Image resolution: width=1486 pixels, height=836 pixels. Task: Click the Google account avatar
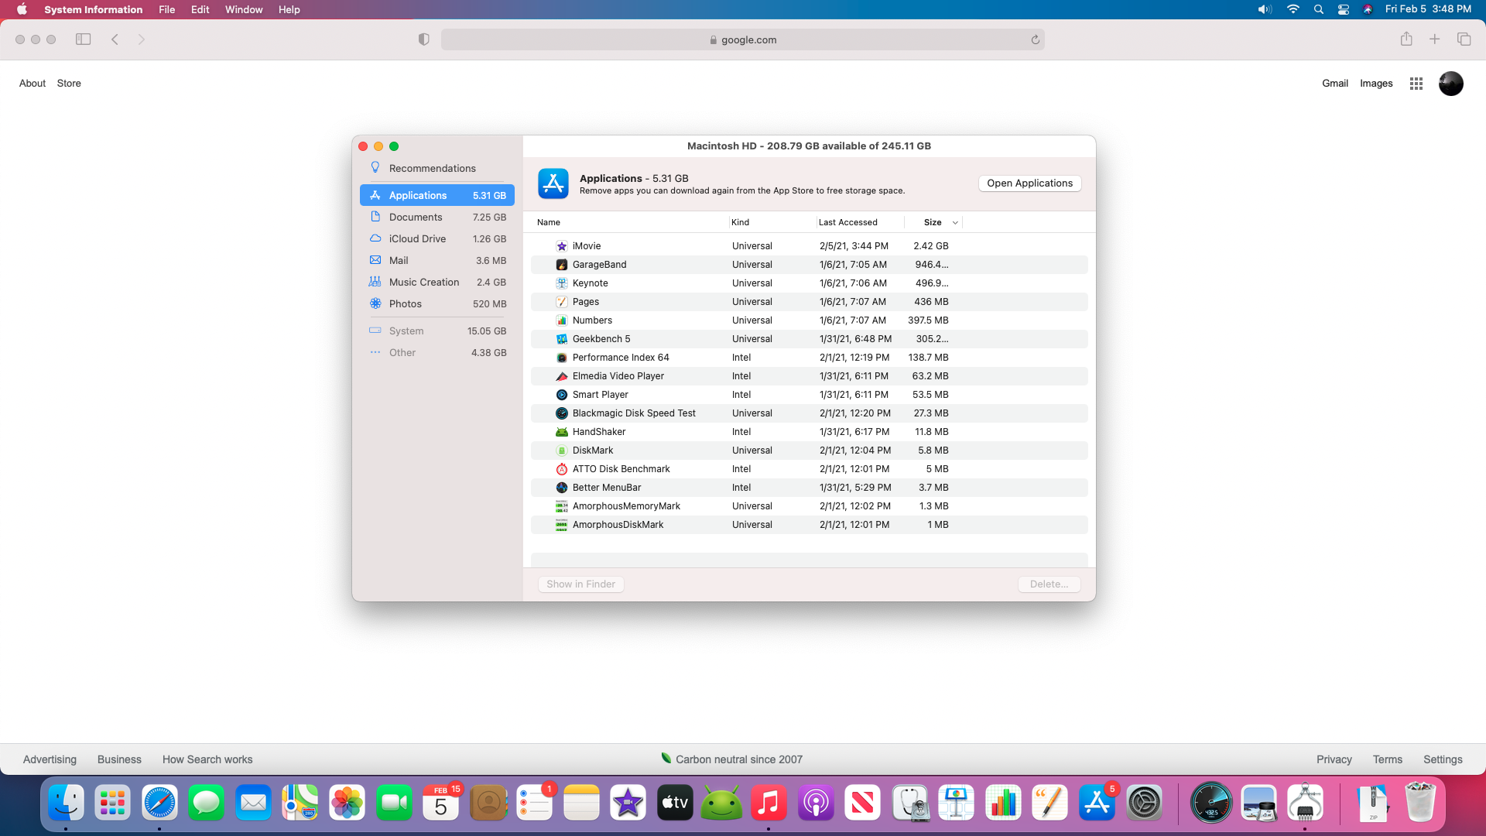tap(1450, 83)
